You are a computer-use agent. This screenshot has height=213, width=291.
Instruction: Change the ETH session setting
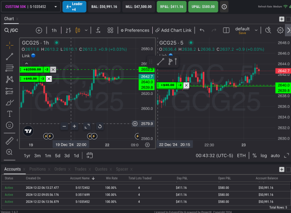pyautogui.click(x=241, y=155)
